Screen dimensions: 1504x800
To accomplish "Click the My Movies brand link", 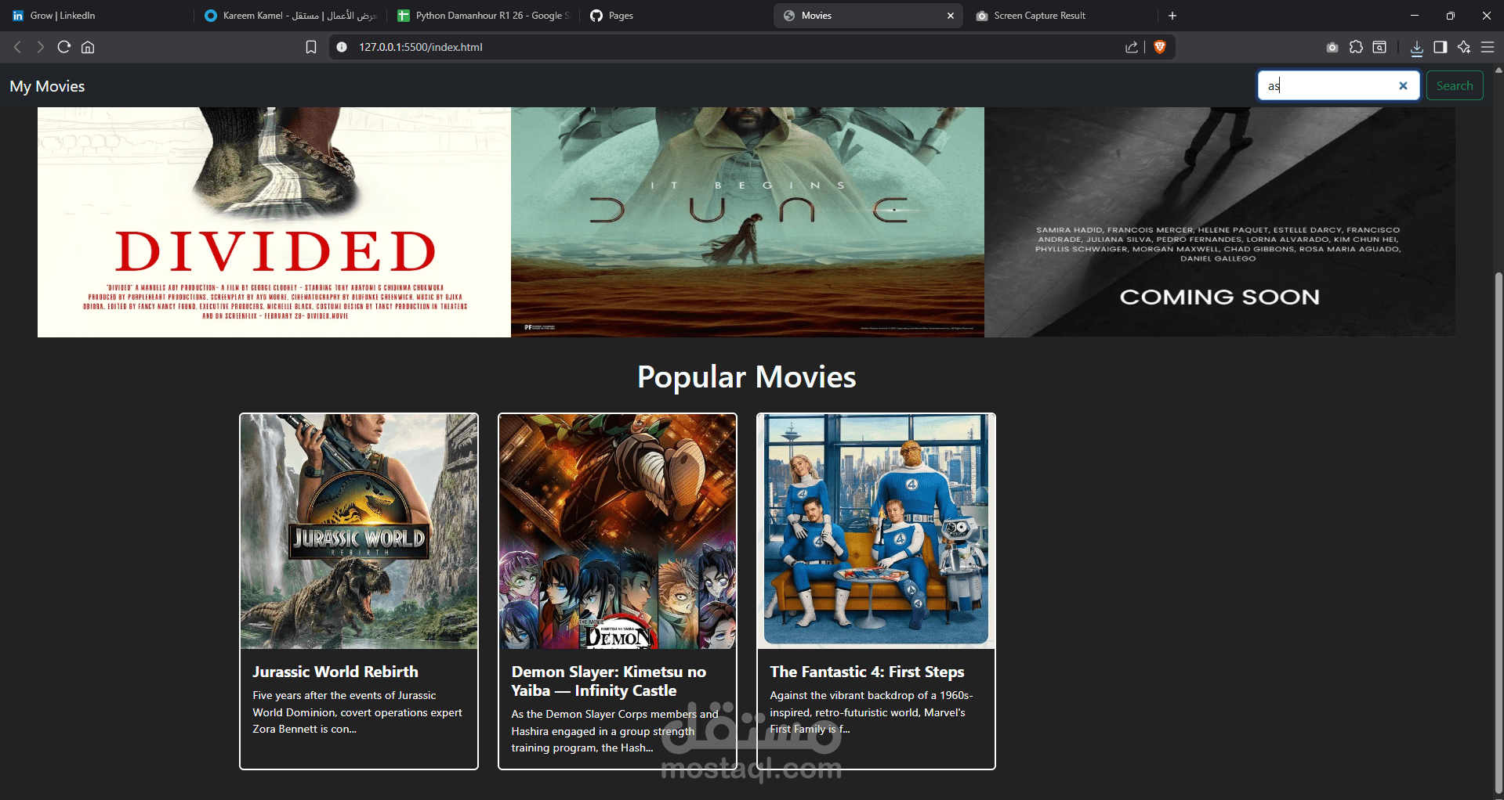I will pyautogui.click(x=47, y=86).
